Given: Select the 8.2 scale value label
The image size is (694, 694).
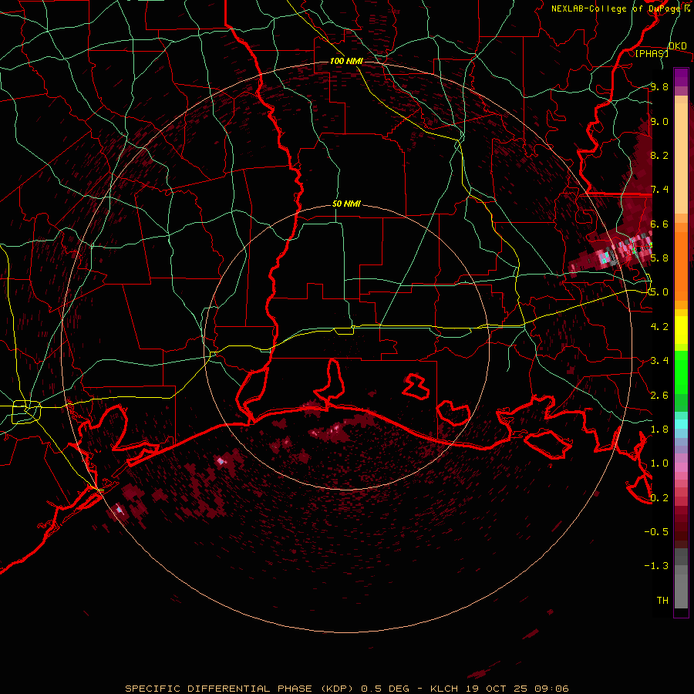Looking at the screenshot, I should click(659, 155).
